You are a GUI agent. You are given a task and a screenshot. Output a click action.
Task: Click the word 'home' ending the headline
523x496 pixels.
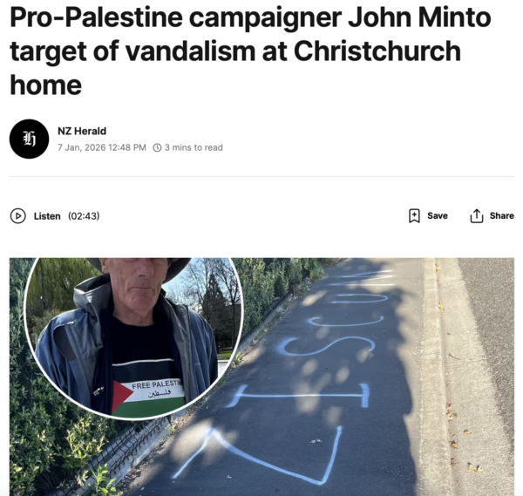click(45, 85)
